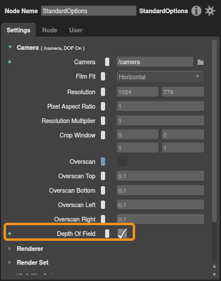This screenshot has height=281, width=221.
Task: Click the scroll up arrow at bottom right
Action: pyautogui.click(x=214, y=267)
